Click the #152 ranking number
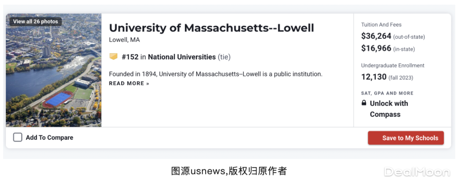The image size is (456, 182). coord(130,57)
